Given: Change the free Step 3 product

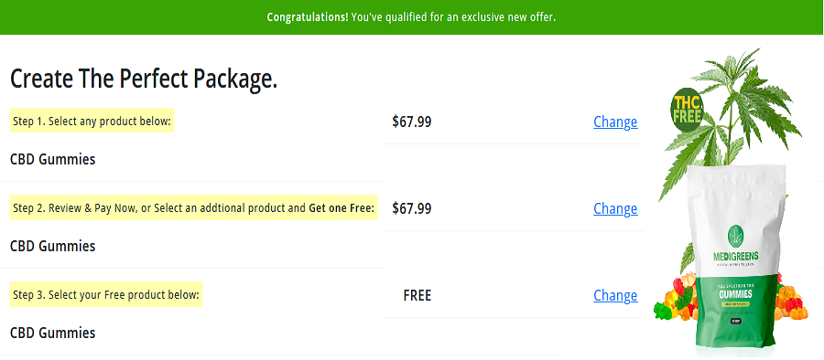Looking at the screenshot, I should point(615,295).
